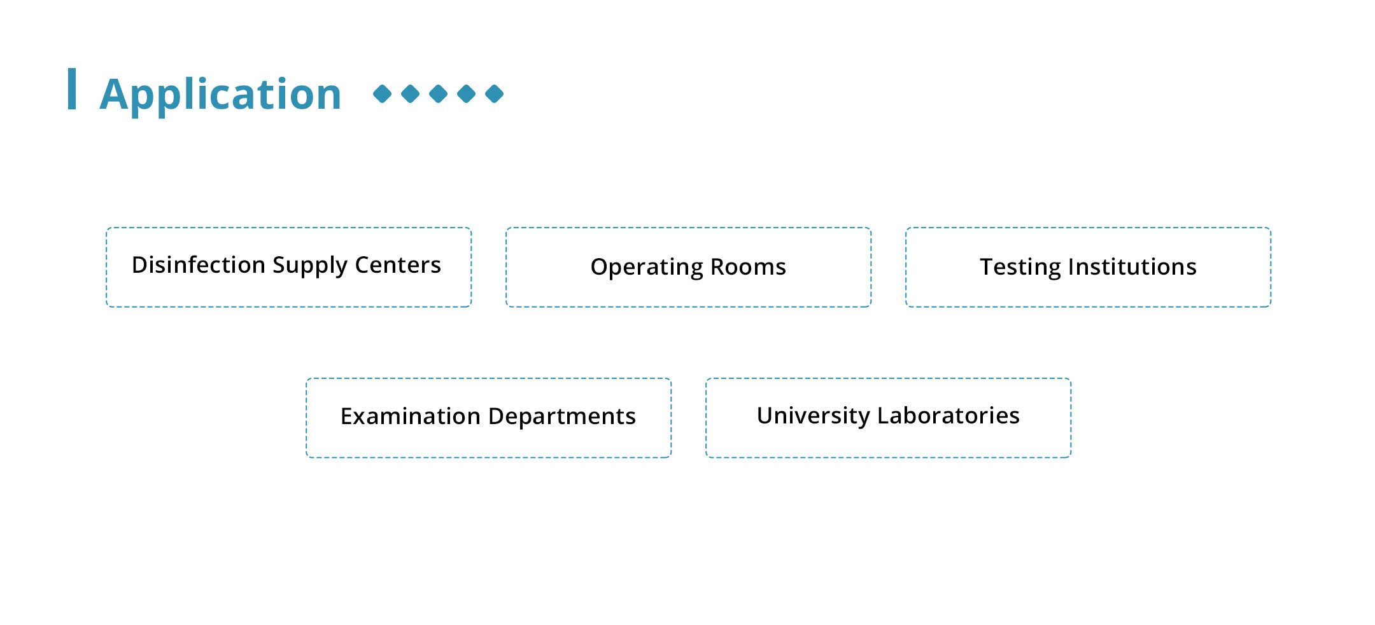Click the Application heading
The height and width of the screenshot is (625, 1375).
(220, 94)
